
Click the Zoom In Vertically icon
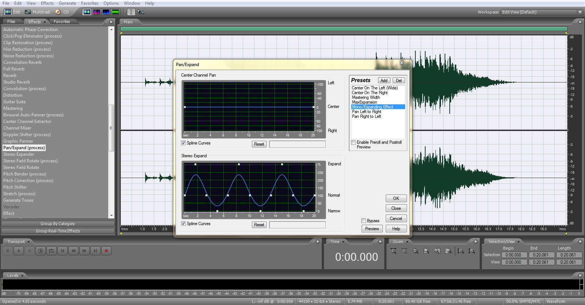(x=461, y=251)
